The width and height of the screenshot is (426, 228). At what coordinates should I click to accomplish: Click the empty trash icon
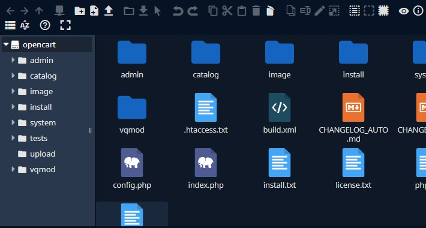(x=271, y=11)
